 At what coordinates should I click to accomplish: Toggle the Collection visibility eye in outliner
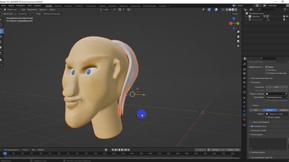287,16
